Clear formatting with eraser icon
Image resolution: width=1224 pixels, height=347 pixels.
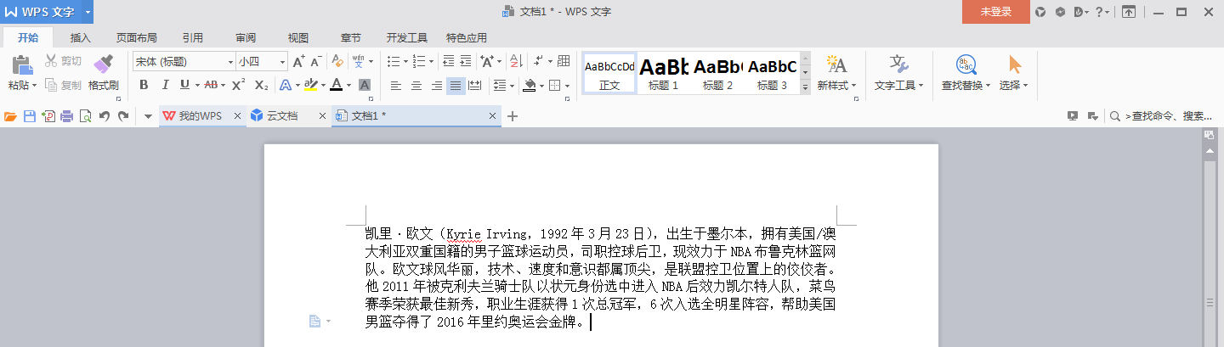click(x=337, y=61)
